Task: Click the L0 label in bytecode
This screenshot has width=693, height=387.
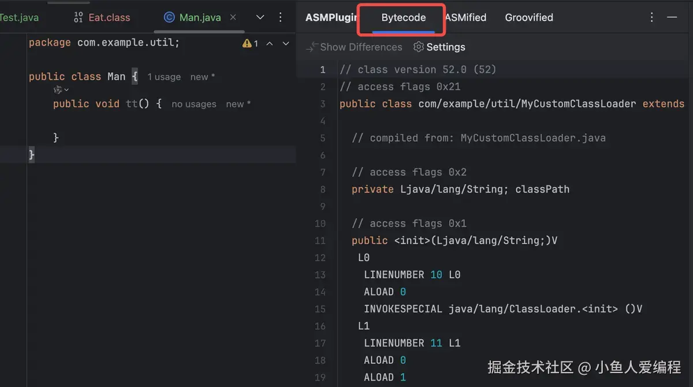Action: pos(364,258)
